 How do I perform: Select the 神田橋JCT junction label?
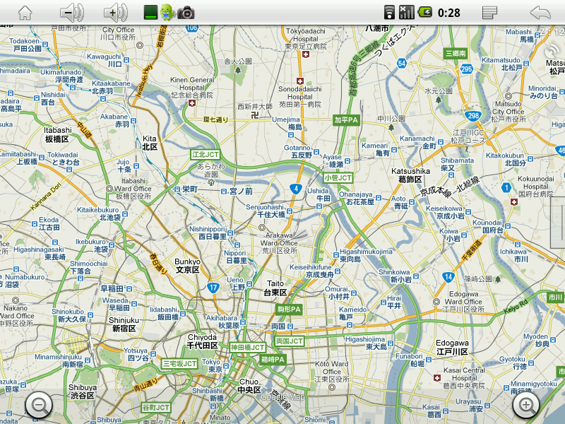(x=247, y=348)
